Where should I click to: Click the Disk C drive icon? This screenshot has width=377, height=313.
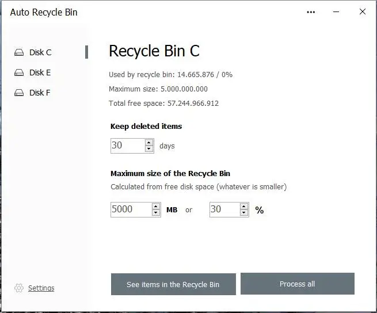point(20,52)
